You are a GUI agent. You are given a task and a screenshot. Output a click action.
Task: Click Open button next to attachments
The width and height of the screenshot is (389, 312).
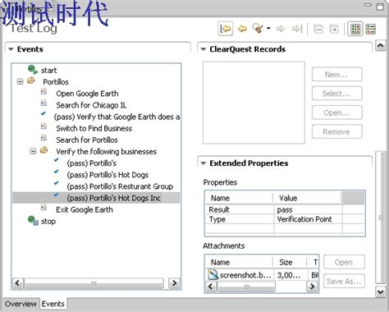344,262
